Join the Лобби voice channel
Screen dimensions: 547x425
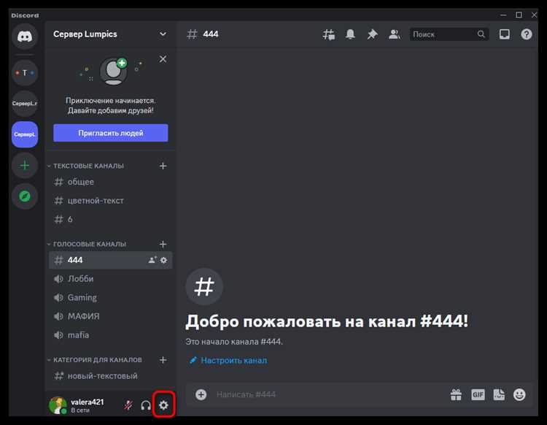pos(111,279)
